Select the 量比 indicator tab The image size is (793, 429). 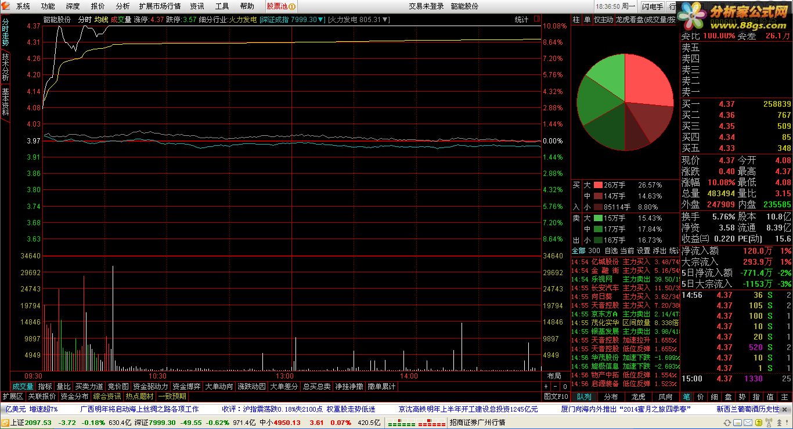pos(63,387)
